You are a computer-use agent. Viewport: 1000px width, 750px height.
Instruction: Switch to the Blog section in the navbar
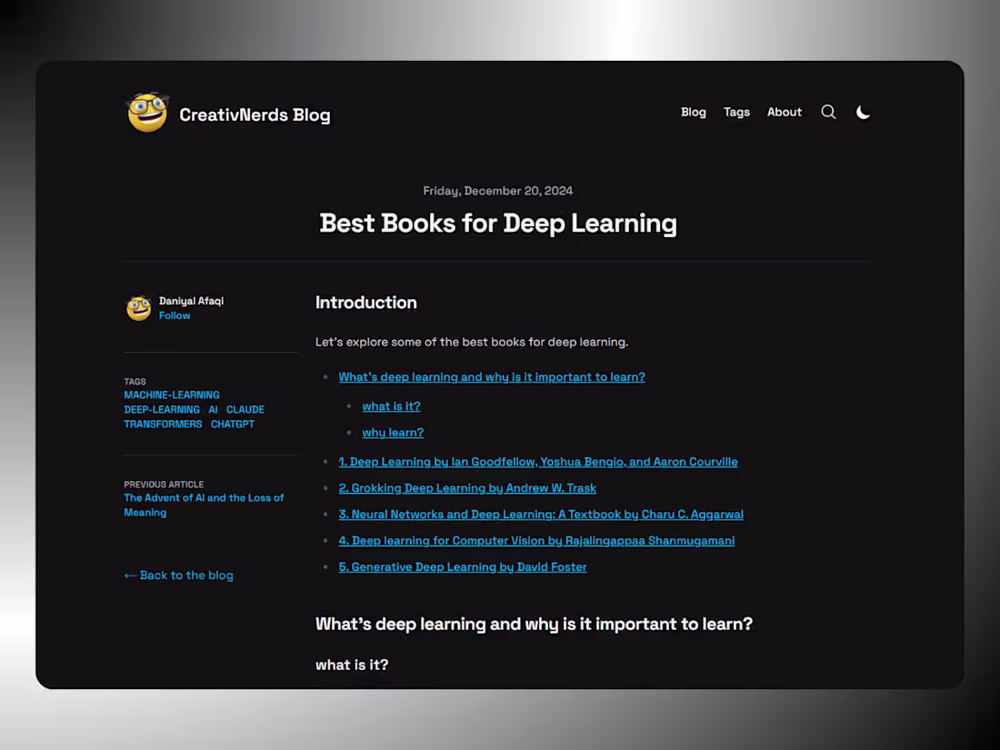point(693,112)
